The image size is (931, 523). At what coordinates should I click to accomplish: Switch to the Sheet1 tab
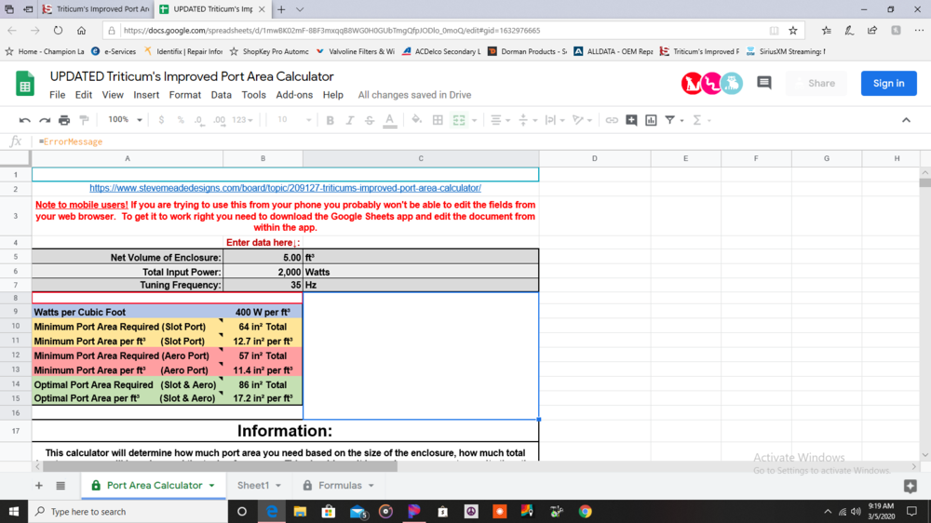click(253, 486)
